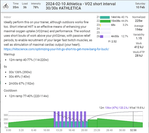Click the Cooldown heading

[10, 90]
